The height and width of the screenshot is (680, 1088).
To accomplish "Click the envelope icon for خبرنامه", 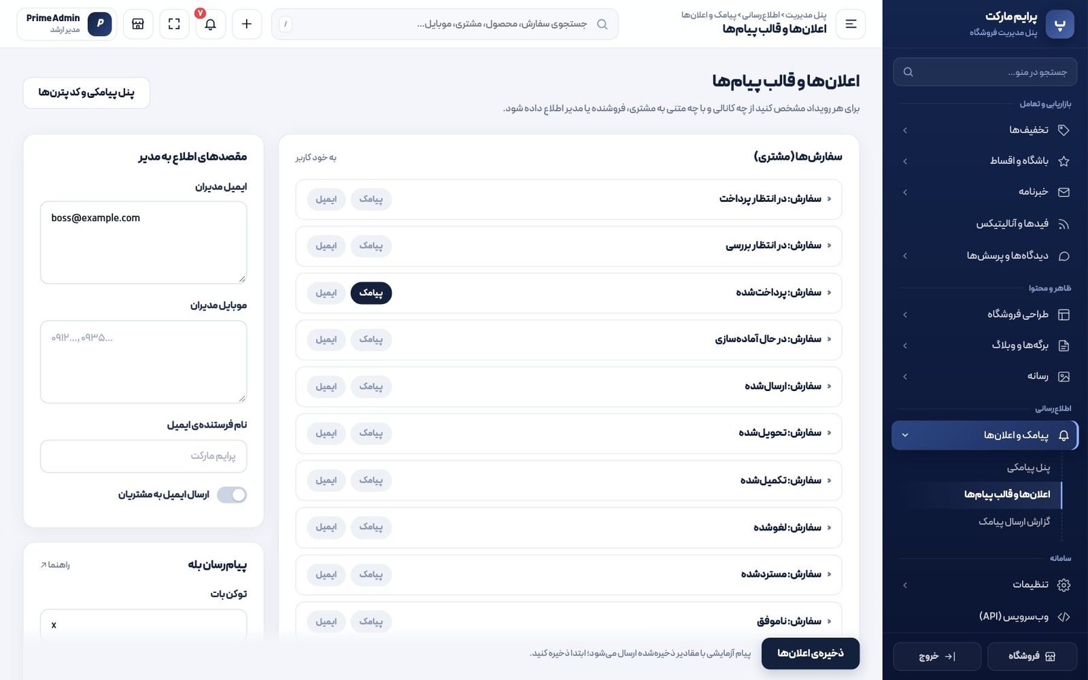I will (1064, 192).
